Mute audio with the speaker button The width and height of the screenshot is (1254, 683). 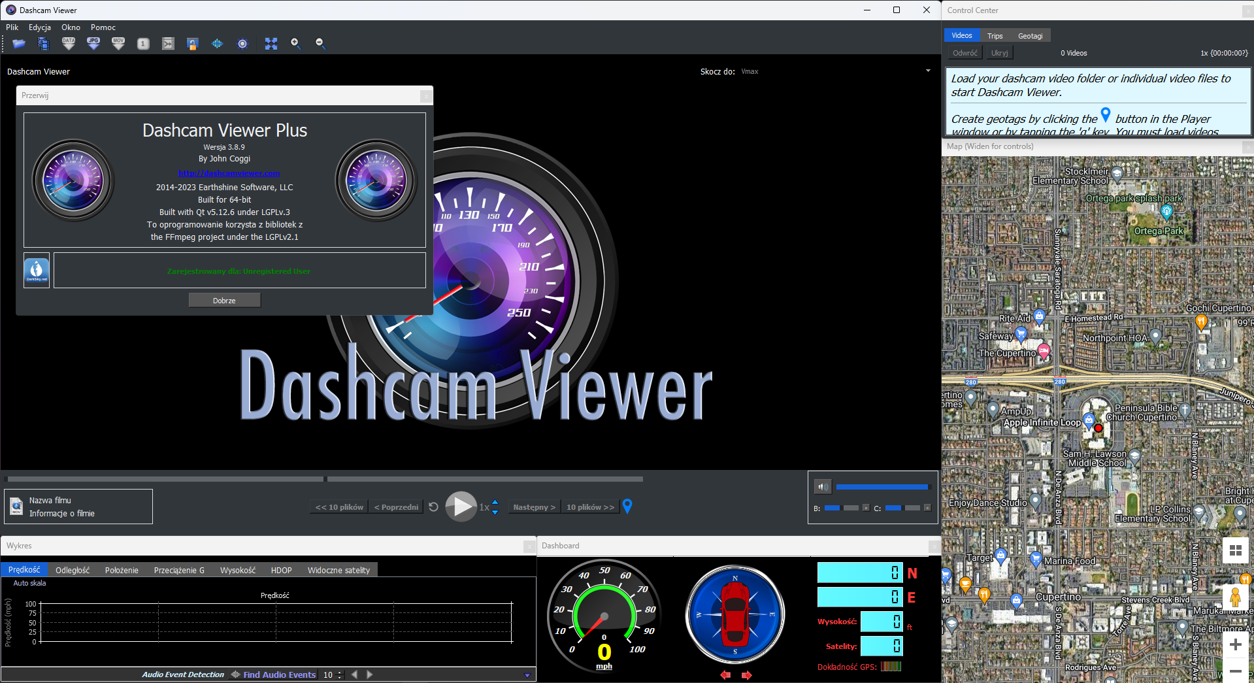(x=823, y=487)
